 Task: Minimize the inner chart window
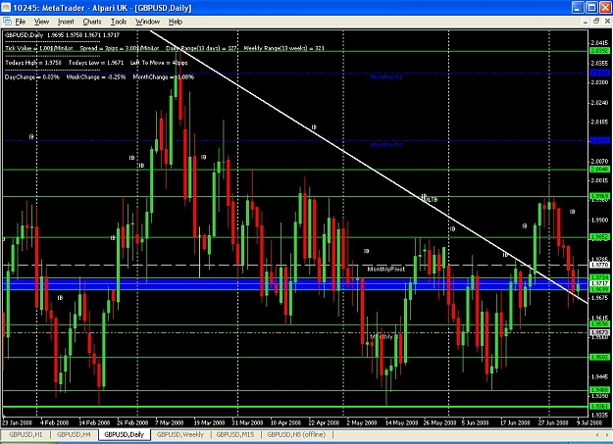[x=586, y=22]
